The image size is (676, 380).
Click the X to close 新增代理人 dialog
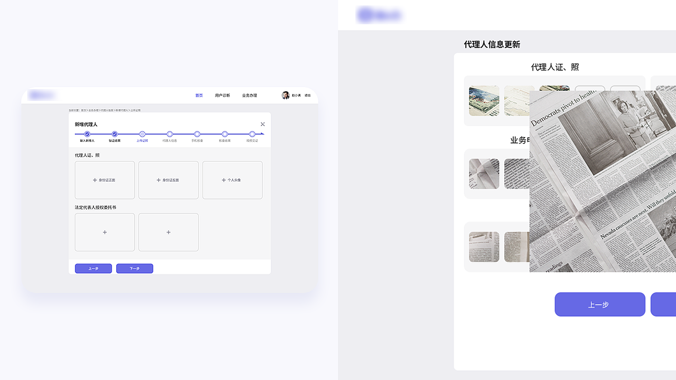click(x=262, y=124)
